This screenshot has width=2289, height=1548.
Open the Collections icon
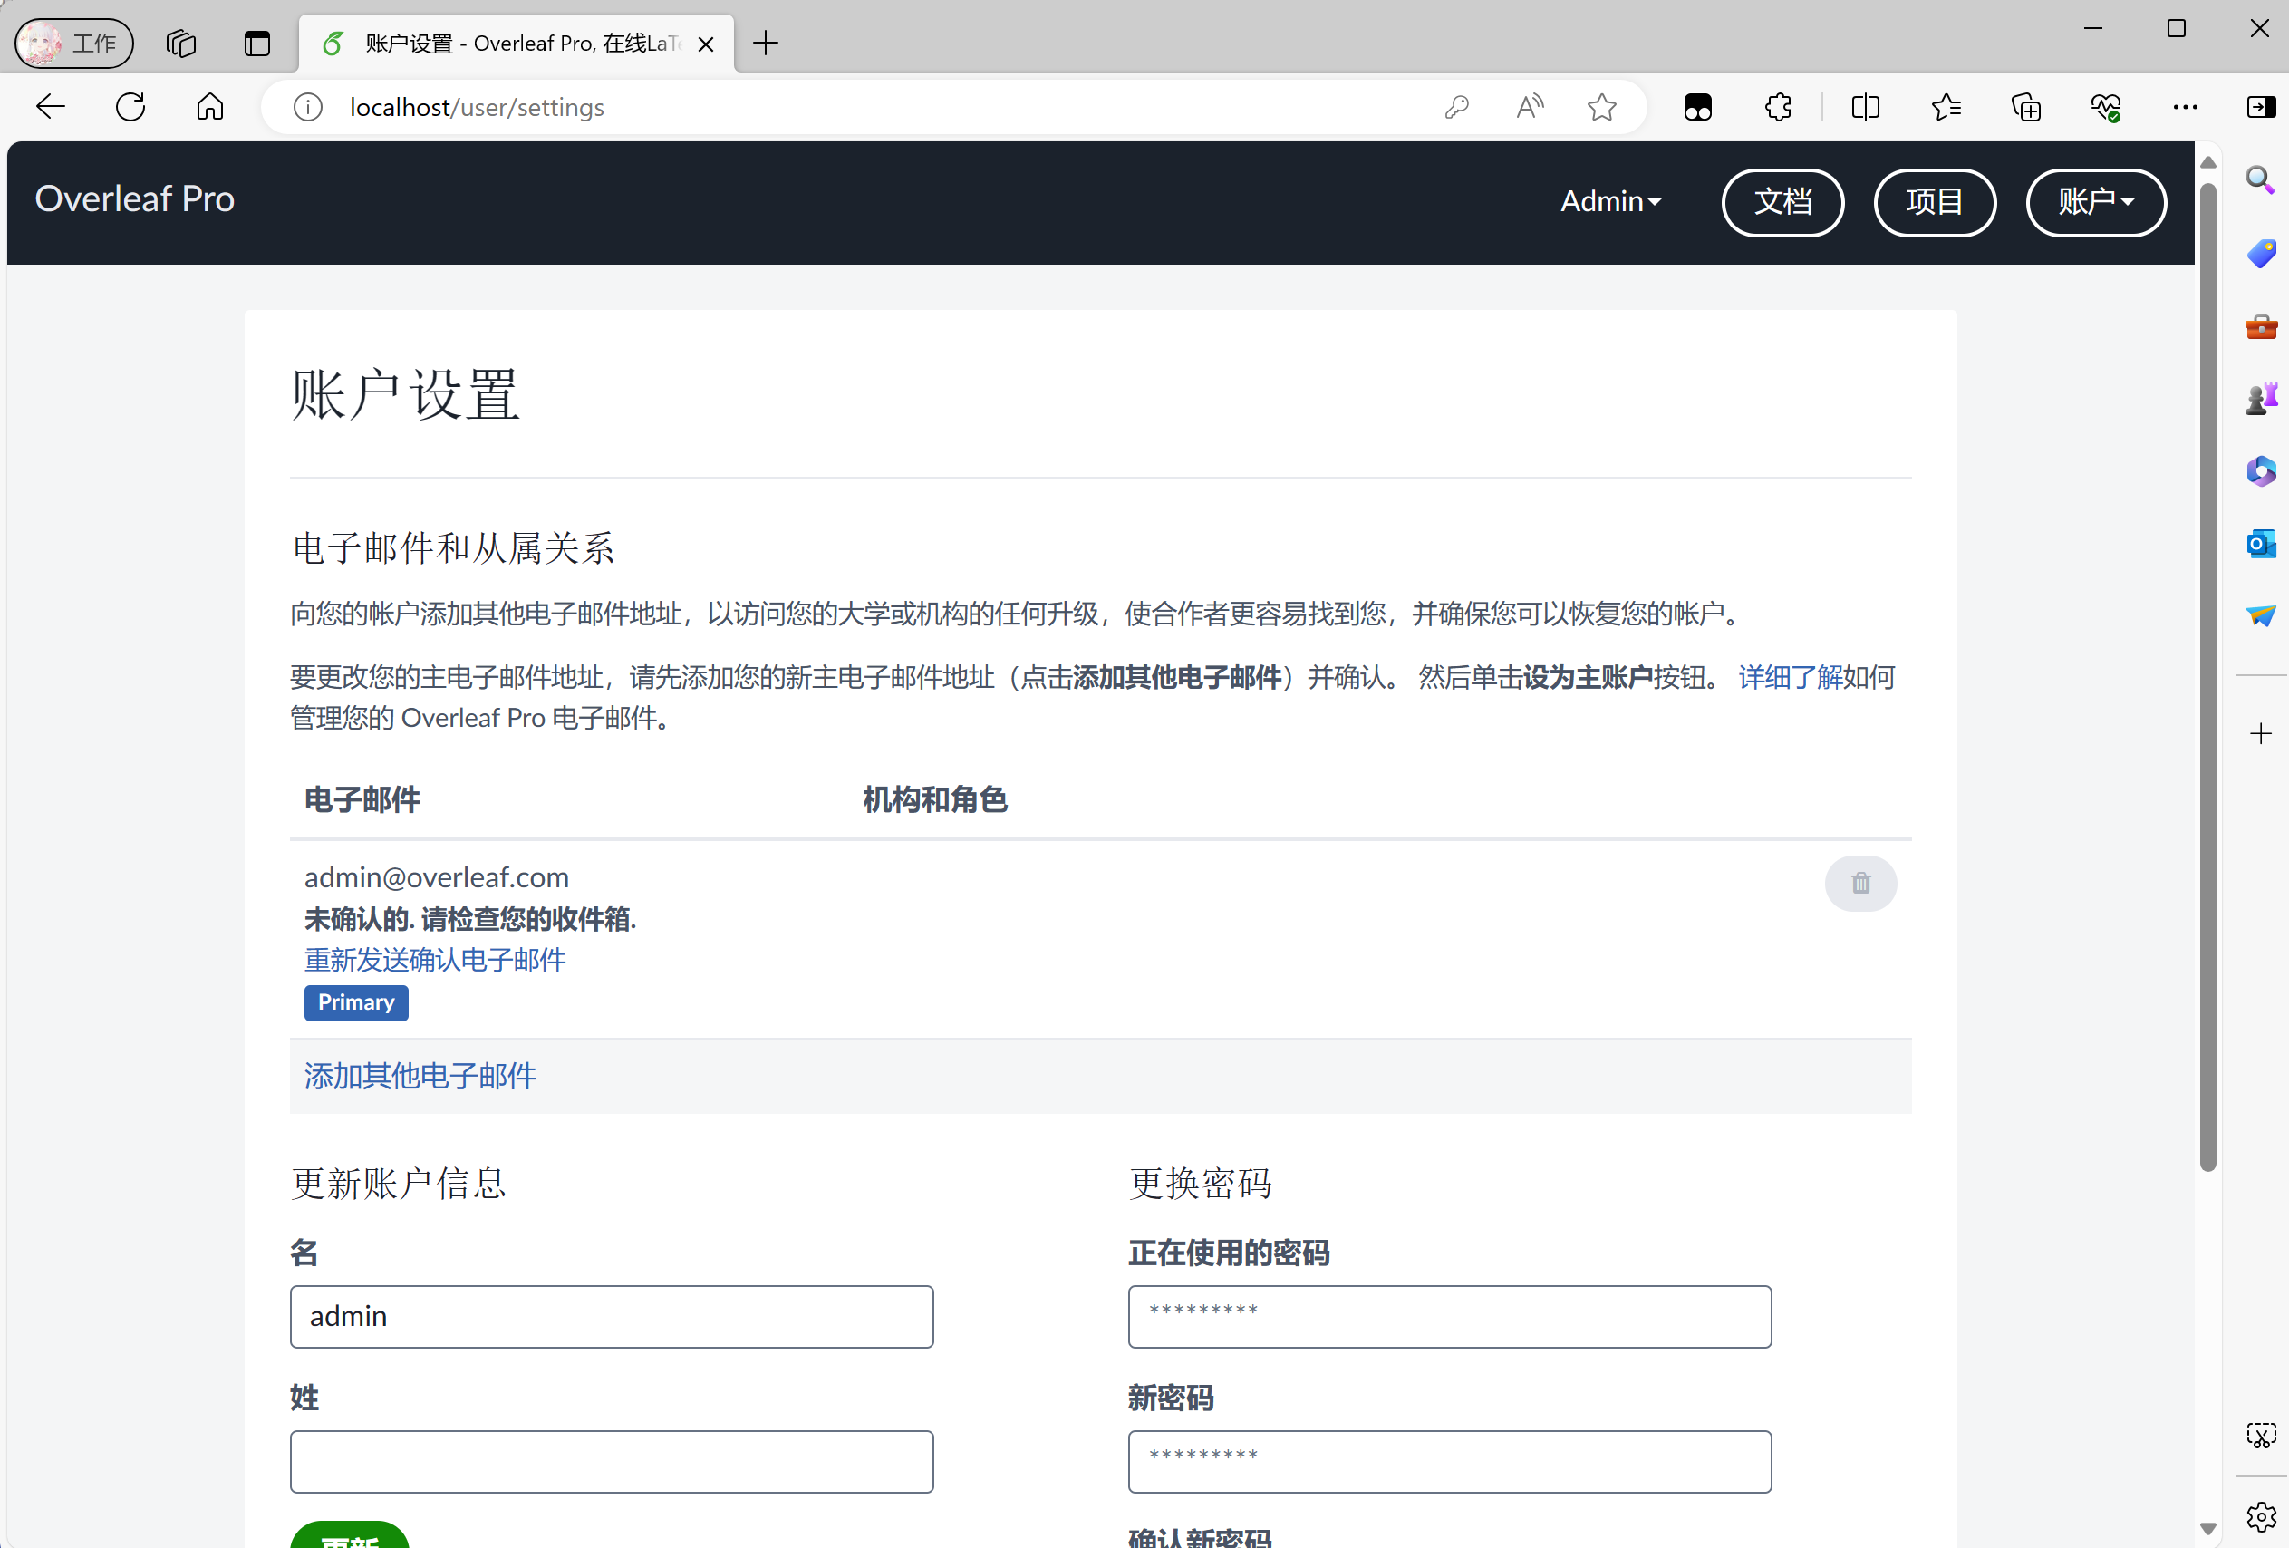[2026, 106]
